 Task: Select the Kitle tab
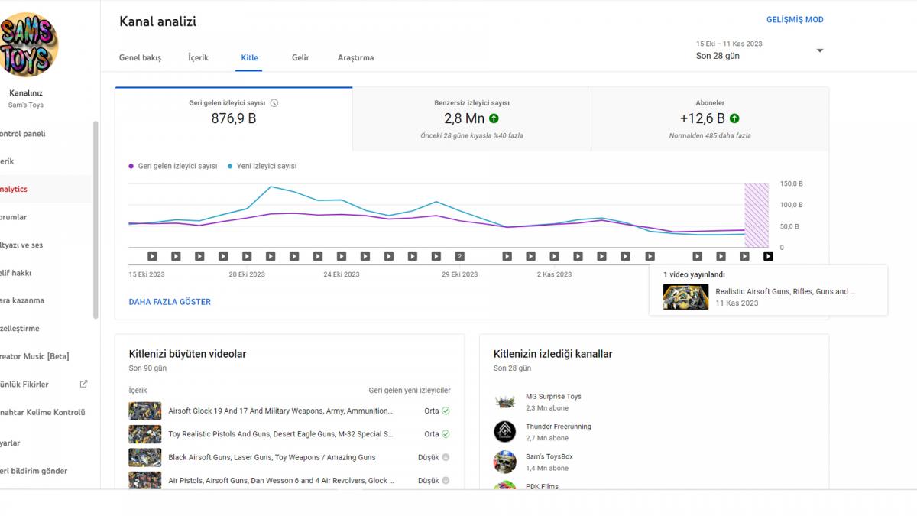(x=249, y=57)
